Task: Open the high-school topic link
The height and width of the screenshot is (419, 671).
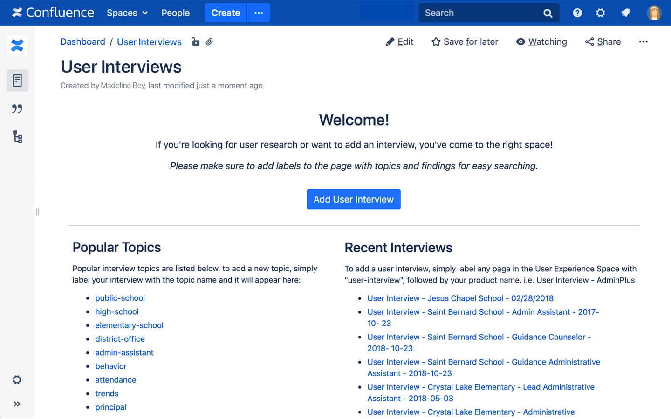Action: pos(117,312)
